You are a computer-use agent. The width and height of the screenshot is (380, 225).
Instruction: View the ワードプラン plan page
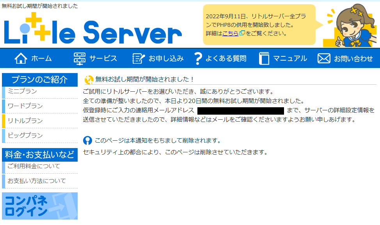click(x=25, y=106)
